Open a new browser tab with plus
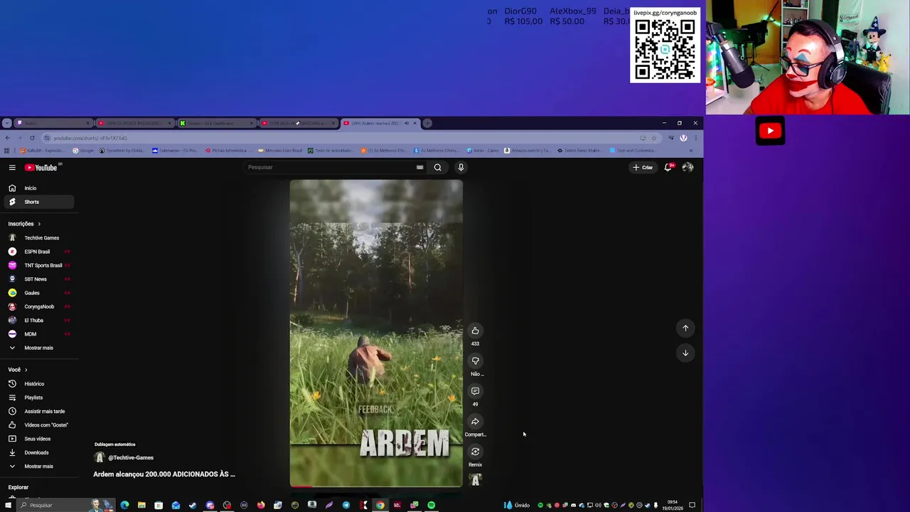This screenshot has height=512, width=910. coord(427,123)
